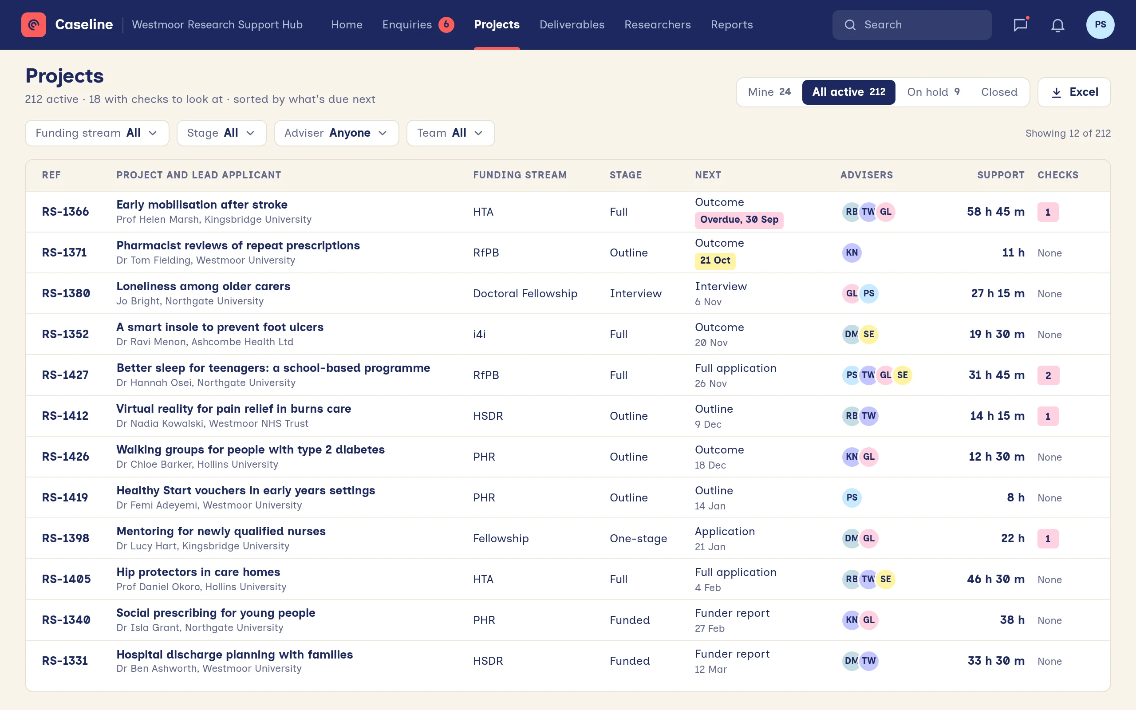Select the All active 212 view
The image size is (1136, 710).
point(849,92)
